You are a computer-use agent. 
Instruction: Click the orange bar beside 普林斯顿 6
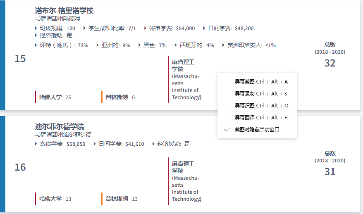[x=102, y=97]
